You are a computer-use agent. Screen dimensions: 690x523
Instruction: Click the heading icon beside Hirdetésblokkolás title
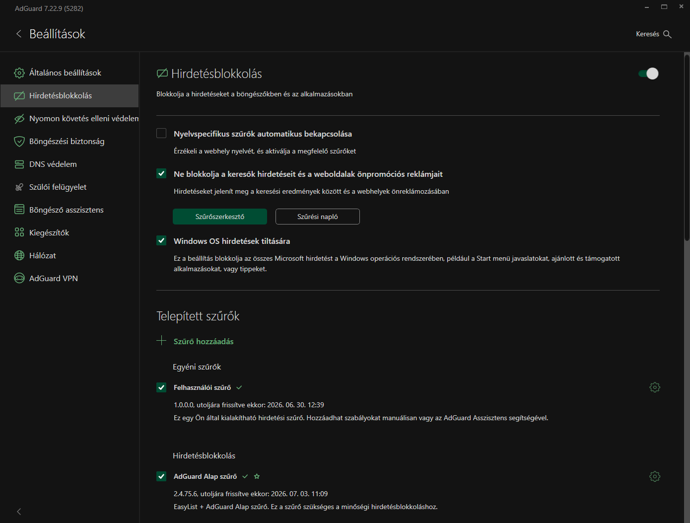(x=162, y=74)
